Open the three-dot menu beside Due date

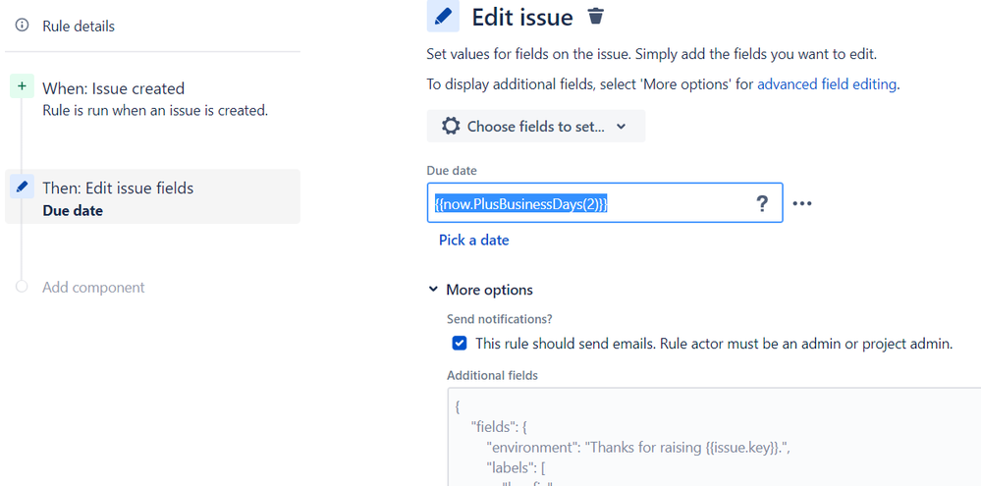click(802, 203)
